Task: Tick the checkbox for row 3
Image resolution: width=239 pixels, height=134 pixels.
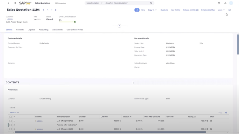Action: tap(11, 129)
